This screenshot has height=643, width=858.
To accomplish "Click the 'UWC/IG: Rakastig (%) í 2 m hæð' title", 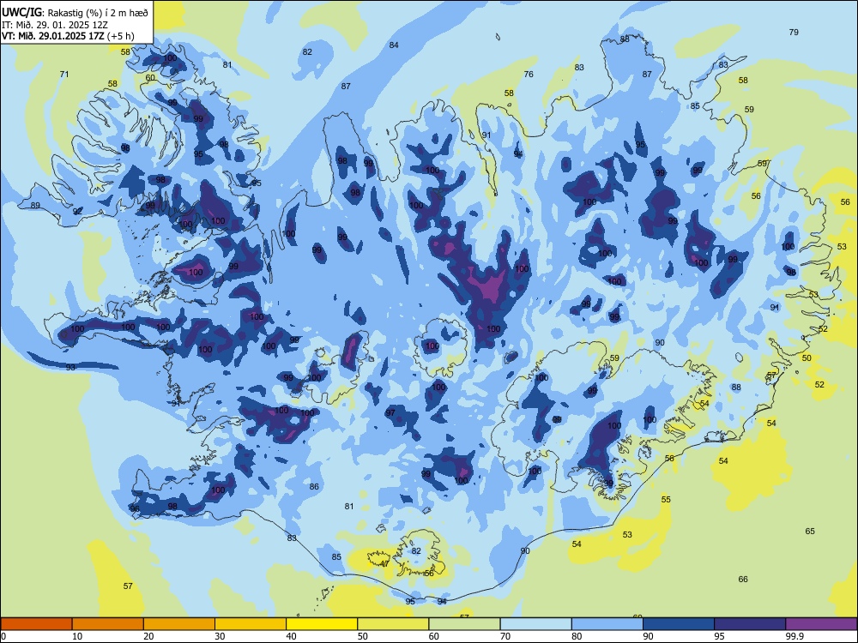I will (x=75, y=13).
